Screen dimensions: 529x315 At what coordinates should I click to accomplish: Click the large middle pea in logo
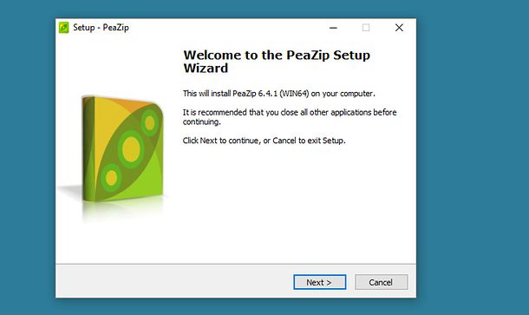131,149
